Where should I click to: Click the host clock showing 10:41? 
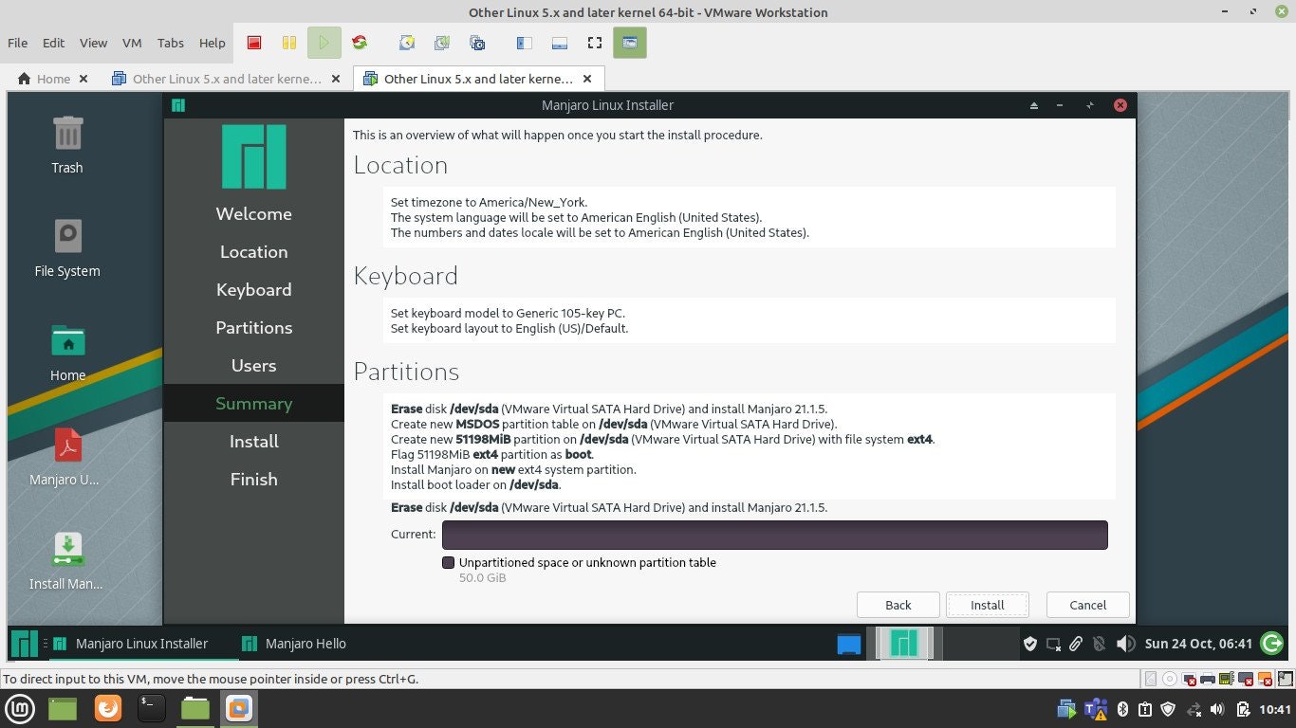point(1276,709)
